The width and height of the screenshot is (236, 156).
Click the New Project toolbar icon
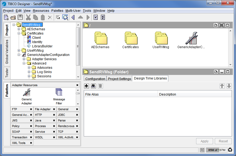coord(6,17)
